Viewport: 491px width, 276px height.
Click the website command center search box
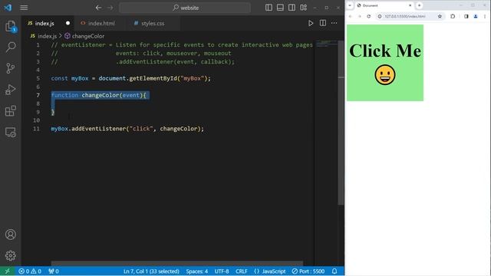coord(185,8)
